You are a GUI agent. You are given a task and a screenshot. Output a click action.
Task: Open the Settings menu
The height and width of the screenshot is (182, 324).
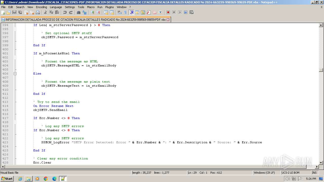pyautogui.click(x=70, y=7)
